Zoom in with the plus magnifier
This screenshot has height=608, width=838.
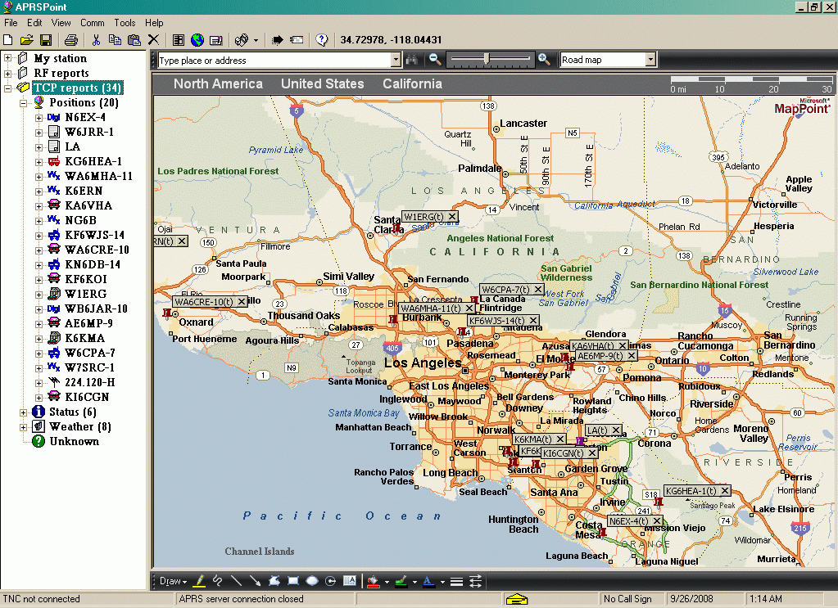544,59
